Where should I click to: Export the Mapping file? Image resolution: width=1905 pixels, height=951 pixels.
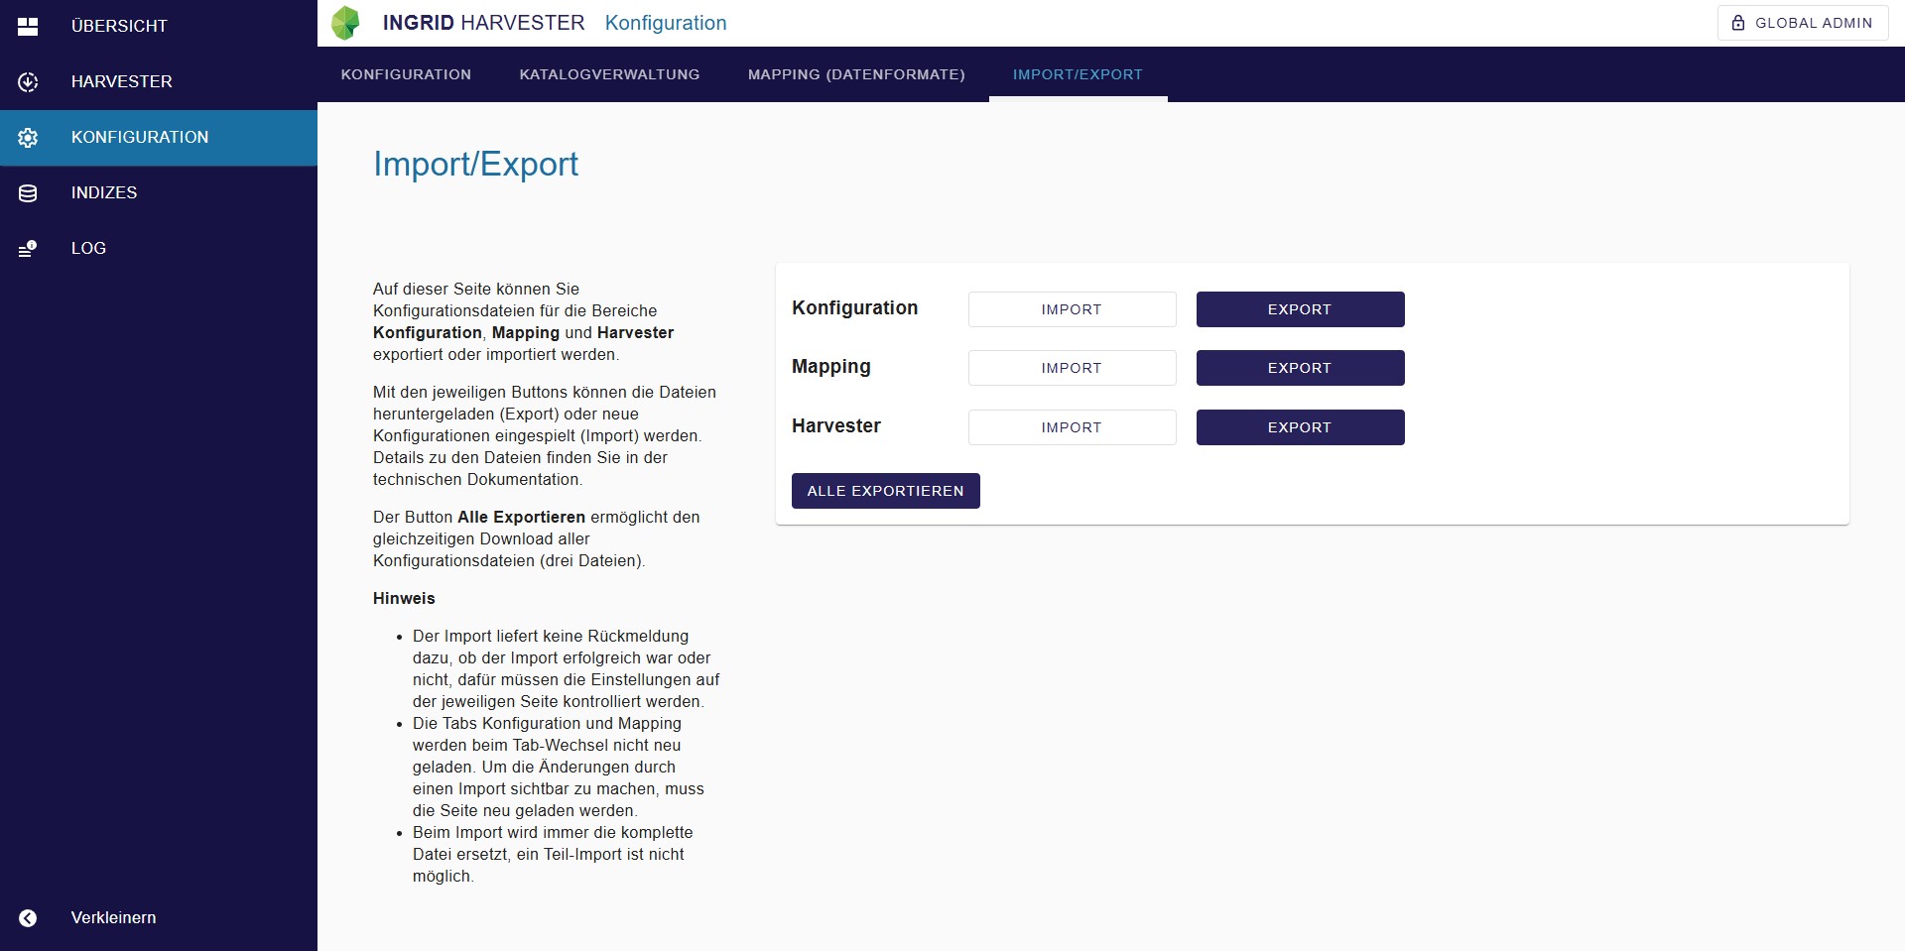(x=1300, y=368)
